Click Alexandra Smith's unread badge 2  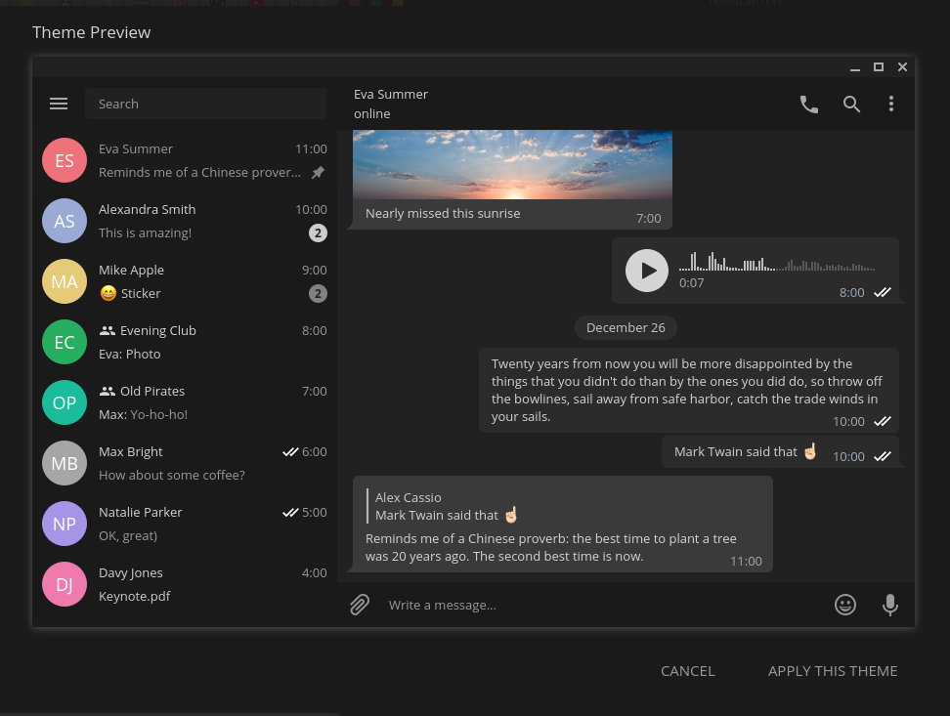(318, 233)
